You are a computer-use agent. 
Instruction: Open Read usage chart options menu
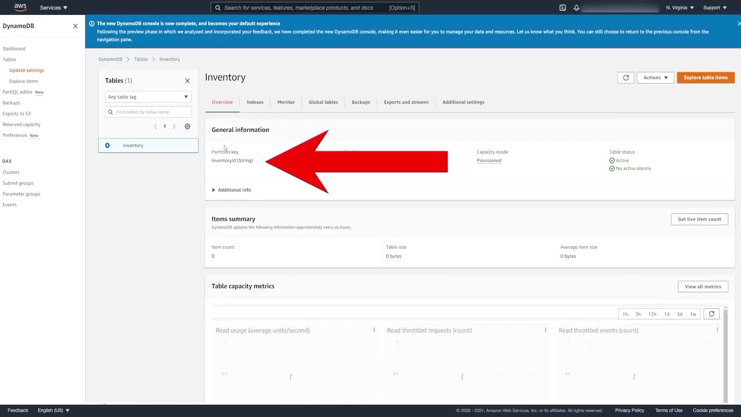click(x=374, y=330)
